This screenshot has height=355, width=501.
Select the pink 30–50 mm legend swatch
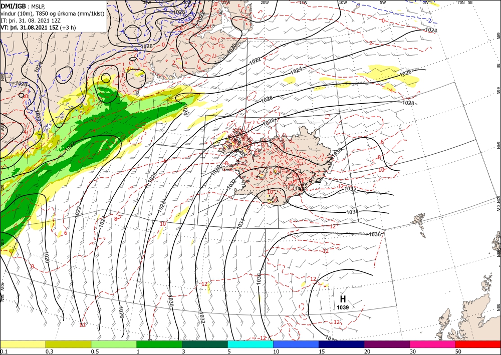click(433, 344)
